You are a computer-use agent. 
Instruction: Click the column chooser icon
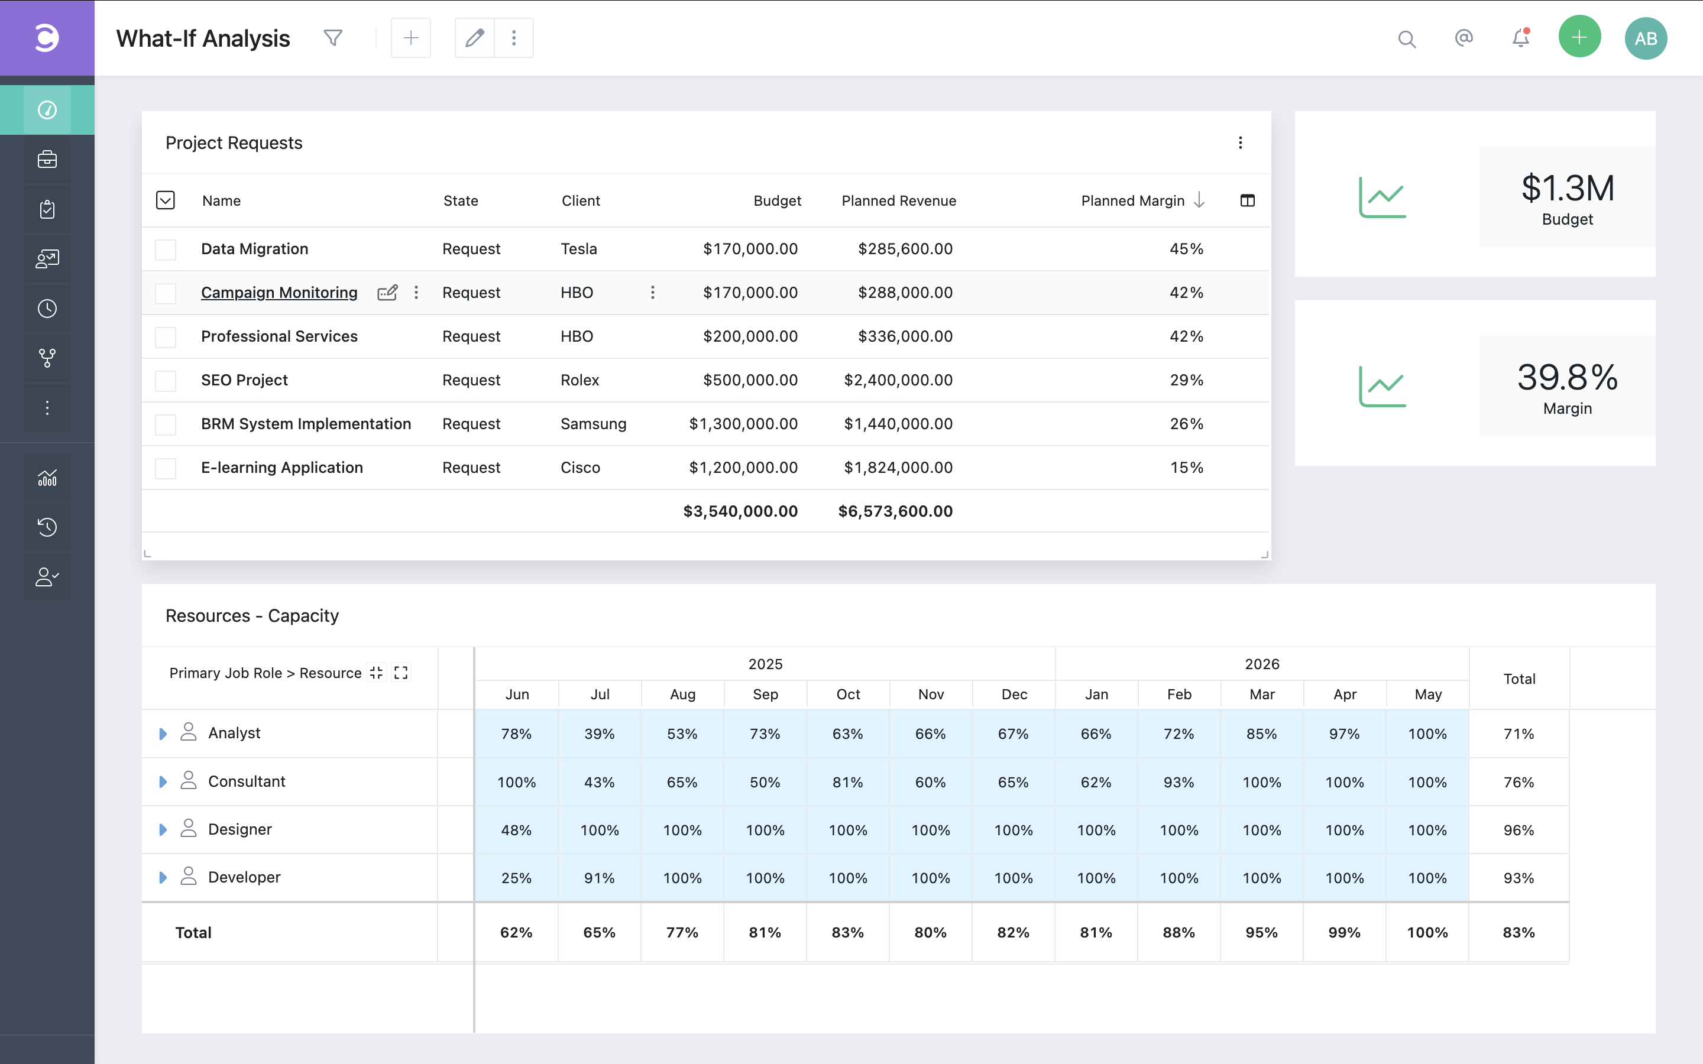[x=1247, y=200]
